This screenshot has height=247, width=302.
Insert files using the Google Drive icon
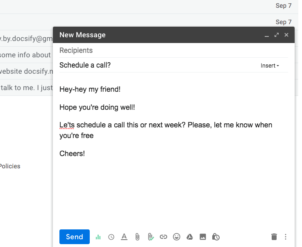click(x=190, y=237)
